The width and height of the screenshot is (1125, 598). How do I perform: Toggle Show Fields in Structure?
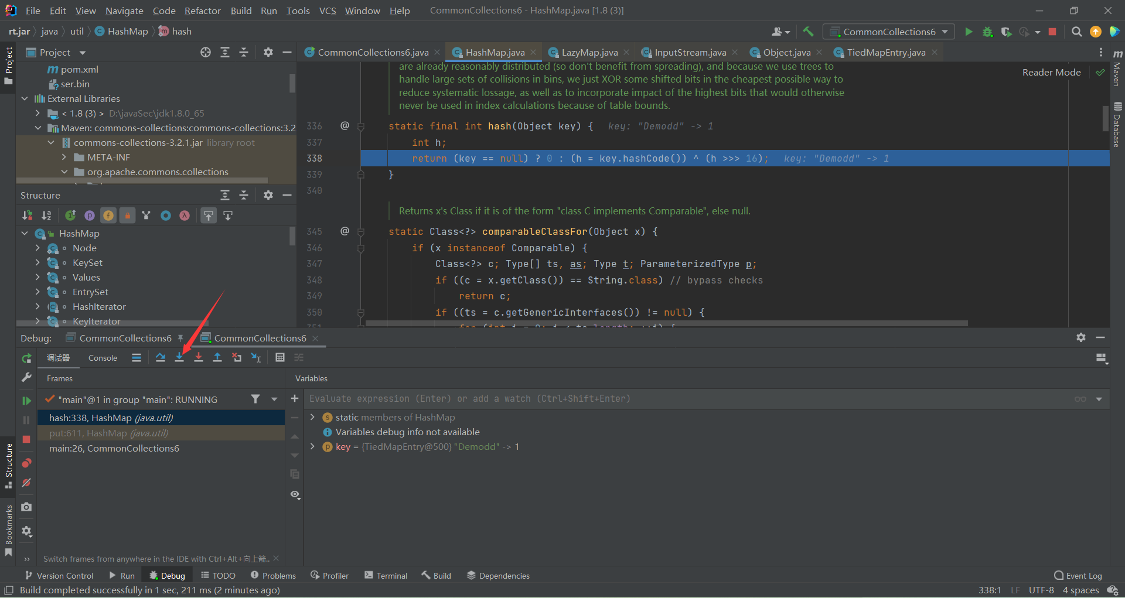pyautogui.click(x=108, y=216)
